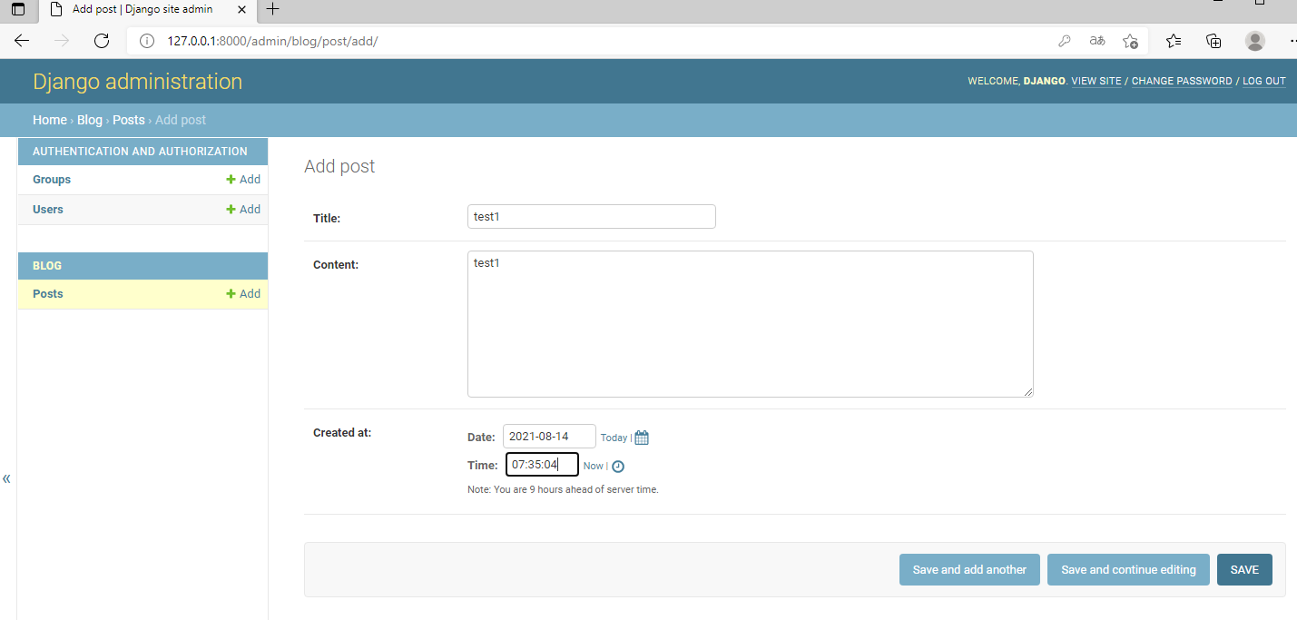Reload the page with the refresh icon
The image size is (1297, 620).
pyautogui.click(x=102, y=41)
